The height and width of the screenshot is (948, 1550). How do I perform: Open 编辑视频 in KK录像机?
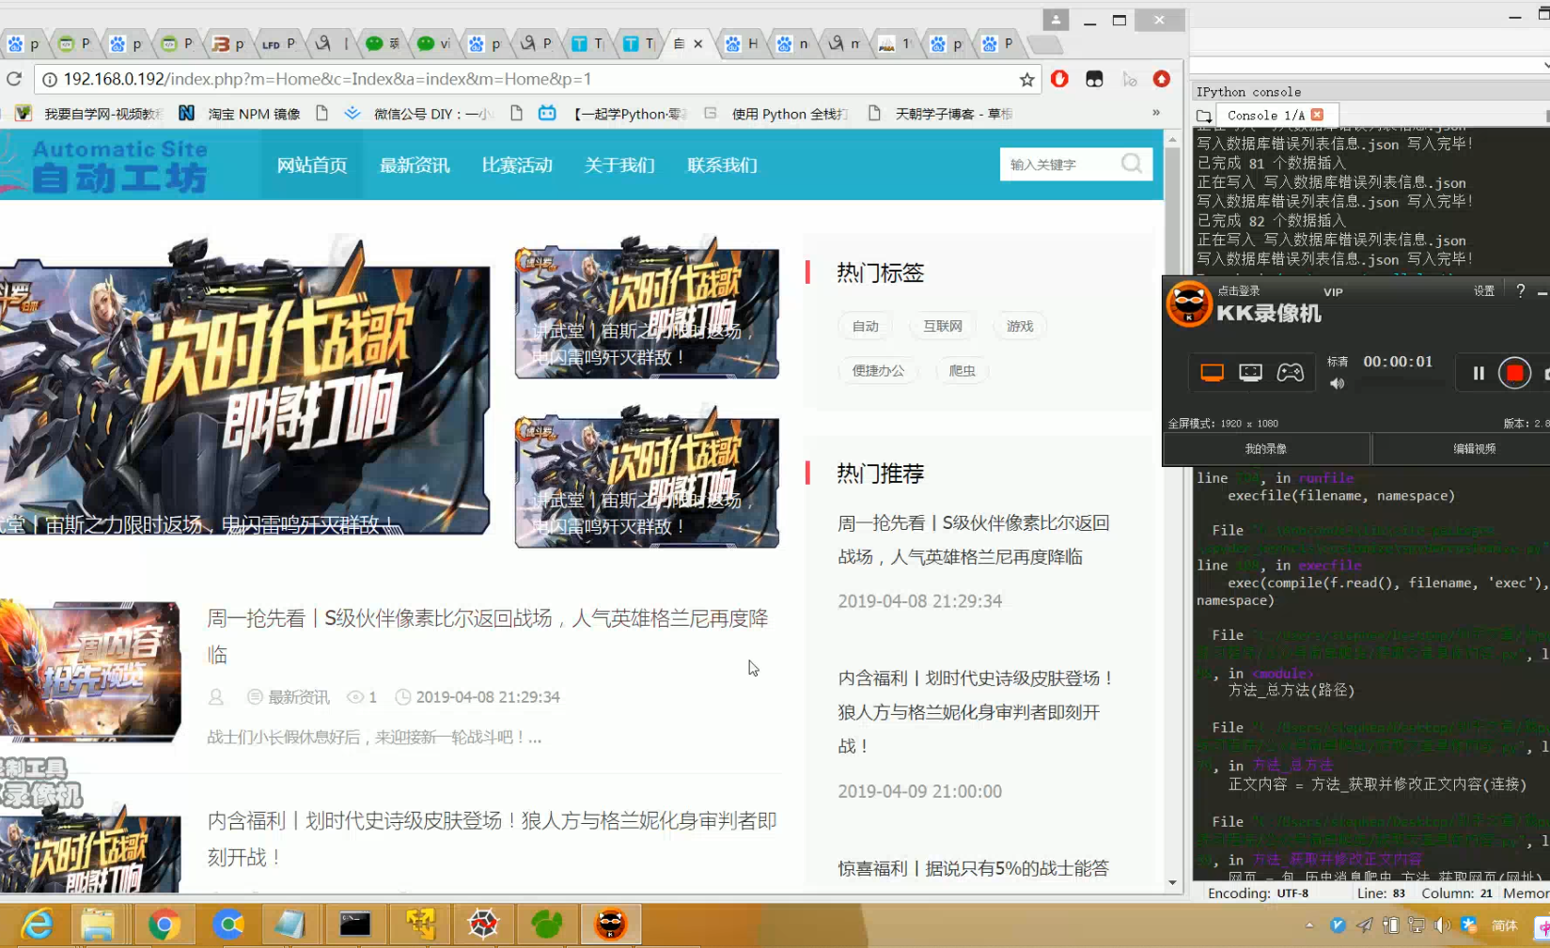pyautogui.click(x=1474, y=449)
